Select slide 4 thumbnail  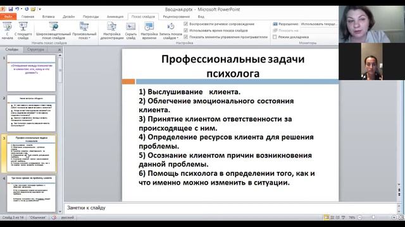click(31, 194)
